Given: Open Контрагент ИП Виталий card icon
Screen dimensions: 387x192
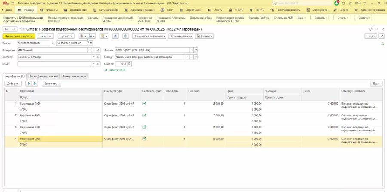Looking at the screenshot, I should pos(98,50).
